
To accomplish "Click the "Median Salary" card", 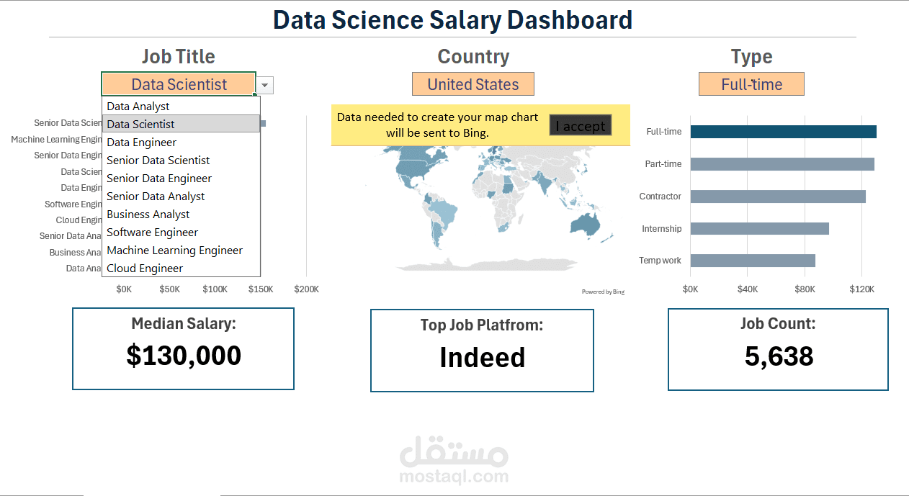I will [182, 348].
